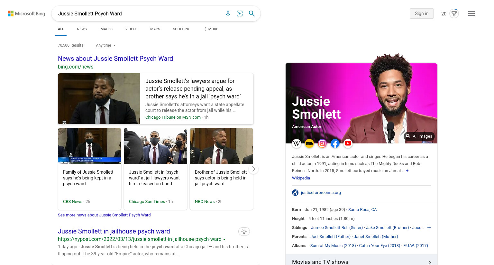Switch to the VIDEOS tab
494x265 pixels.
[x=131, y=29]
